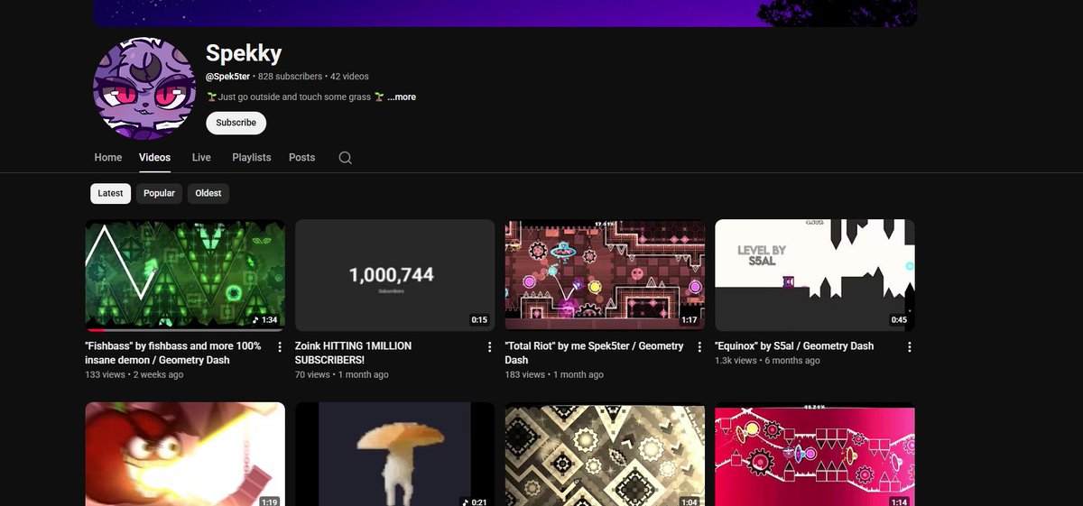
Task: Open "Total Riot" by me Spek5ter title
Action: point(595,353)
